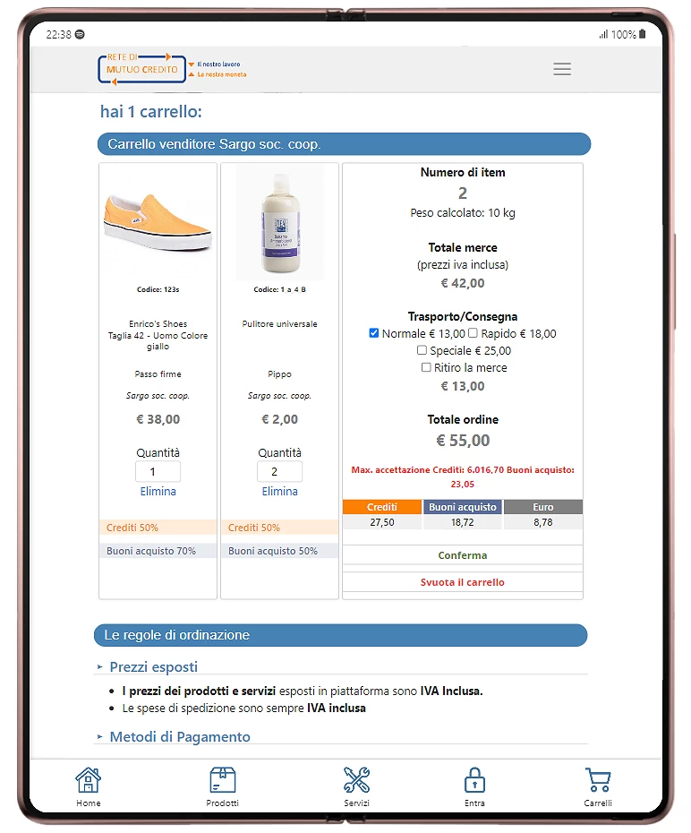Click the Crediti column header
Viewport: 691px width, 833px height.
tap(382, 507)
